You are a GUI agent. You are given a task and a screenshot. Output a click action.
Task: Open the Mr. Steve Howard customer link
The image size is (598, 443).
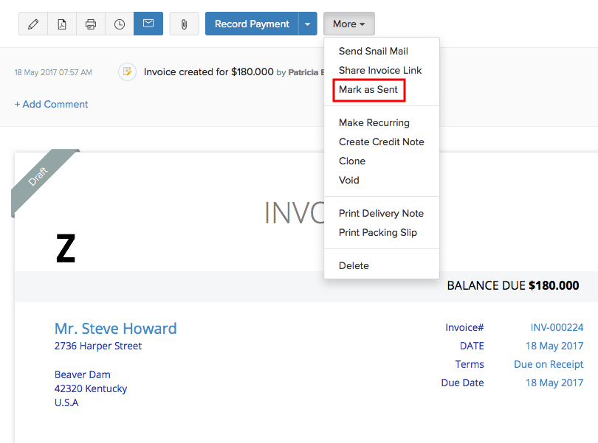115,328
